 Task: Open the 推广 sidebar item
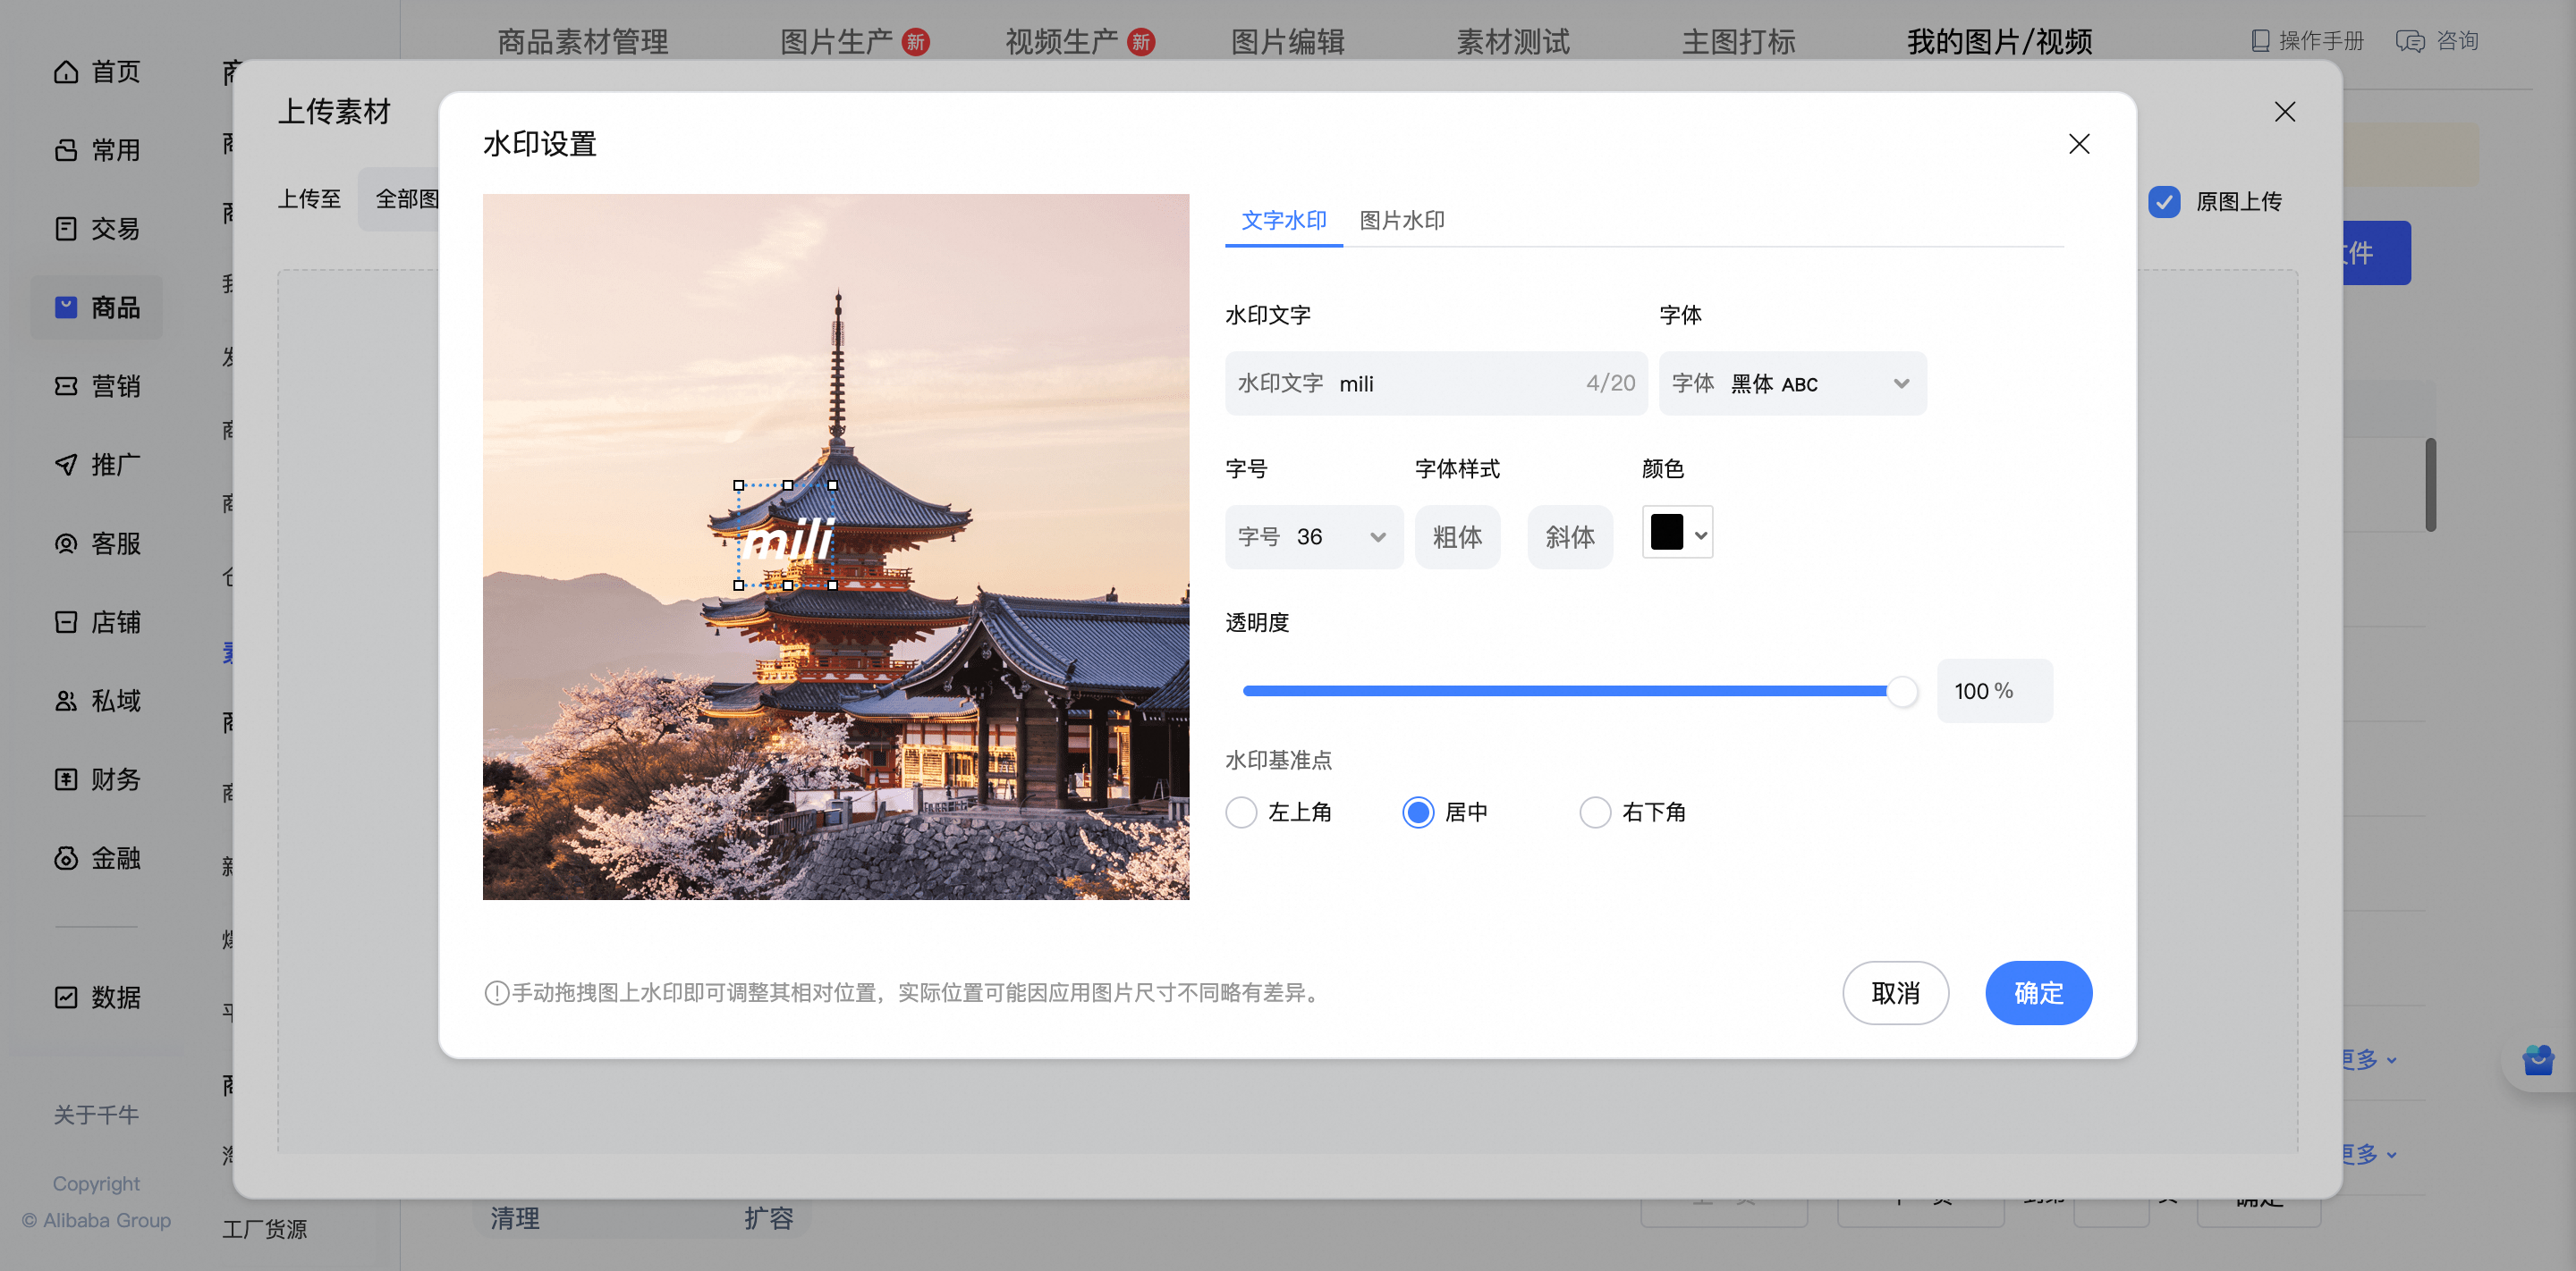point(96,465)
